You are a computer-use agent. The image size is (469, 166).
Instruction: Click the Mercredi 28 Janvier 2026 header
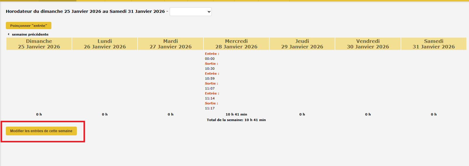click(x=236, y=44)
